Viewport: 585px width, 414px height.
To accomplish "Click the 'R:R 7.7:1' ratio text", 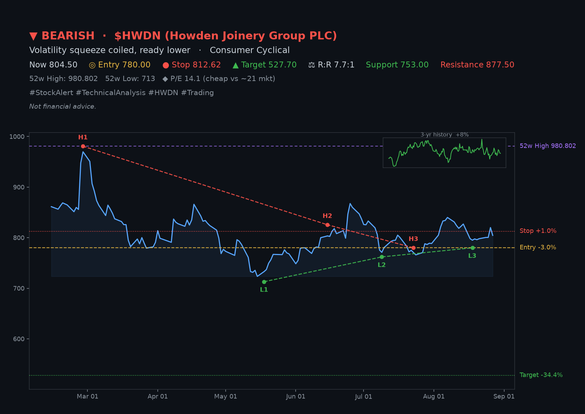I will [336, 65].
